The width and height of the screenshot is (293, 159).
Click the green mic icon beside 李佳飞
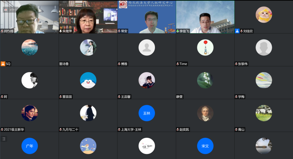click(178, 31)
